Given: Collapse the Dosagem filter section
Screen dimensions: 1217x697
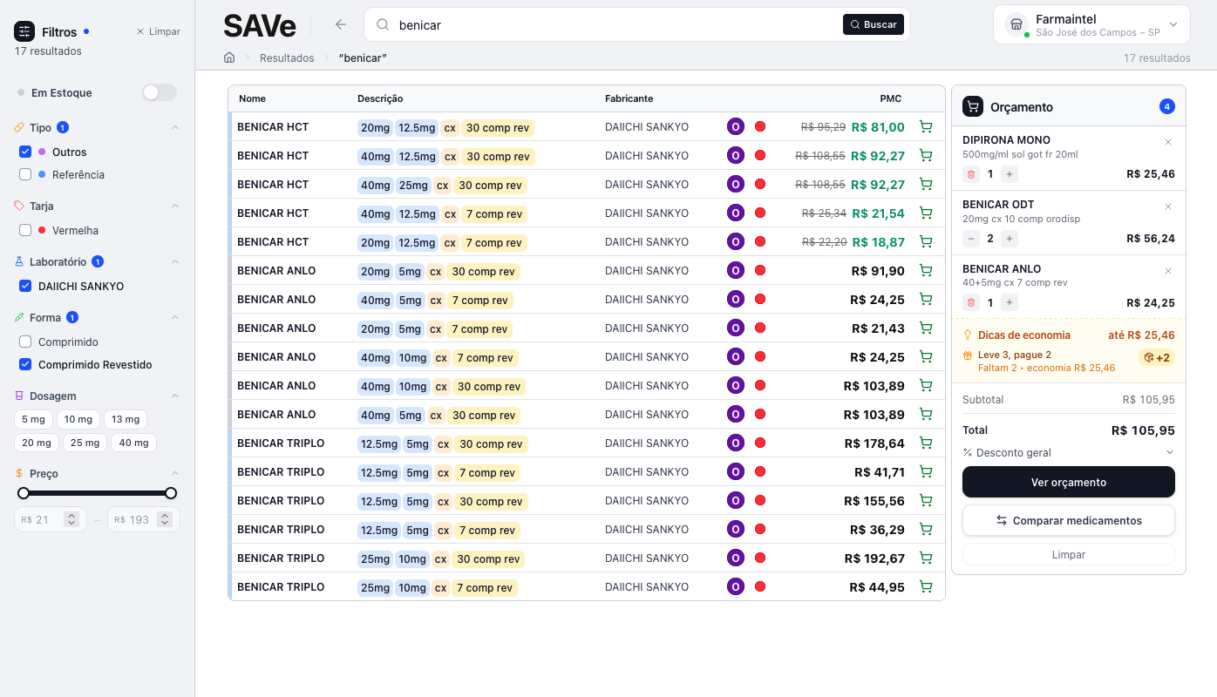Looking at the screenshot, I should click(x=174, y=396).
